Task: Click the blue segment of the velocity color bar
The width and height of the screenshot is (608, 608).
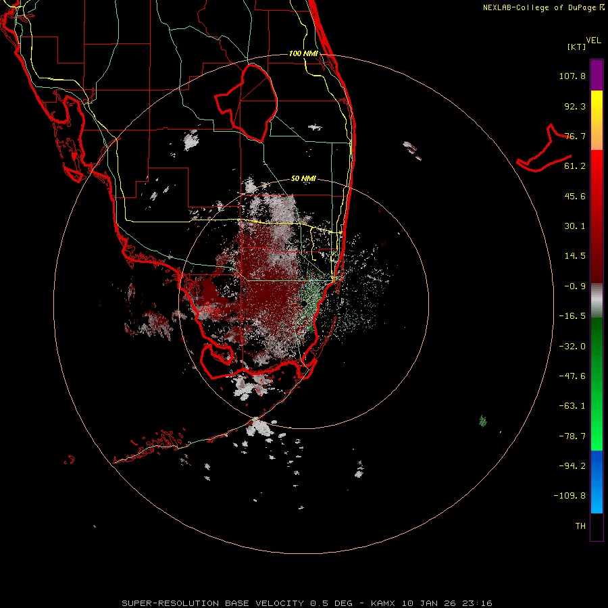Action: pos(597,482)
